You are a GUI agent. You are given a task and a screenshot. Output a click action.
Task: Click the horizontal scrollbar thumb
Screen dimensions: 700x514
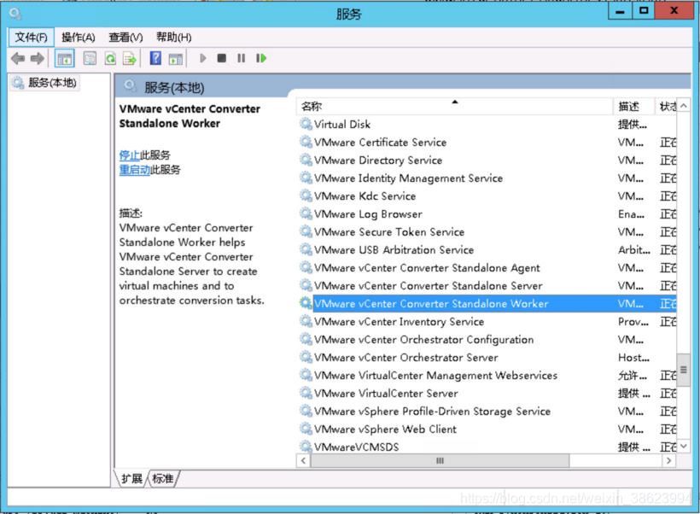point(440,460)
